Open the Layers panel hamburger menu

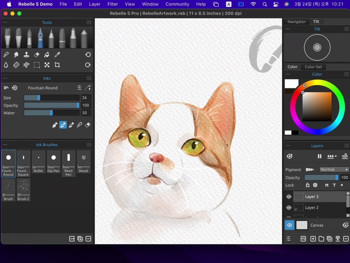[x=346, y=146]
